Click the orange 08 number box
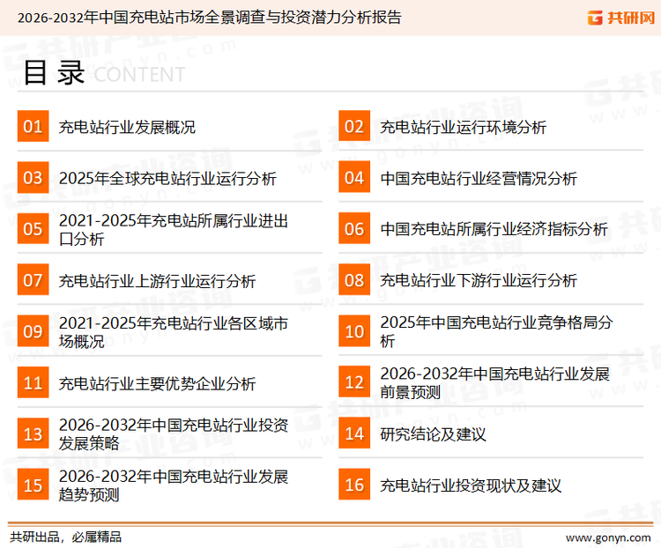Viewport: 661px width, 548px height. [354, 280]
